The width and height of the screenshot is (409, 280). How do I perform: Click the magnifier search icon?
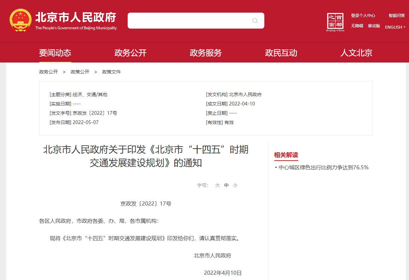[255, 21]
